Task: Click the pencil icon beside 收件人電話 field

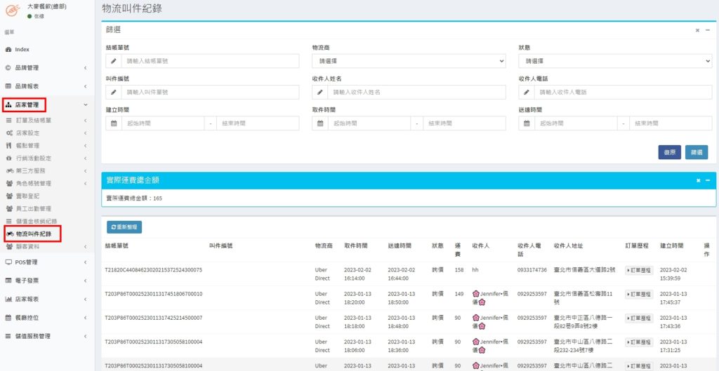Action: pyautogui.click(x=527, y=92)
